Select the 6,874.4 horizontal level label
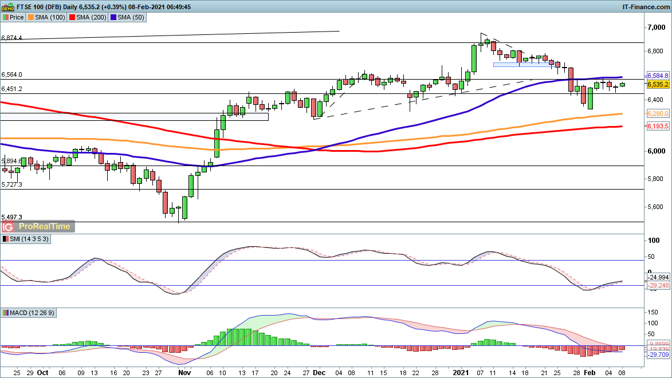Image resolution: width=672 pixels, height=378 pixels. pos(12,38)
